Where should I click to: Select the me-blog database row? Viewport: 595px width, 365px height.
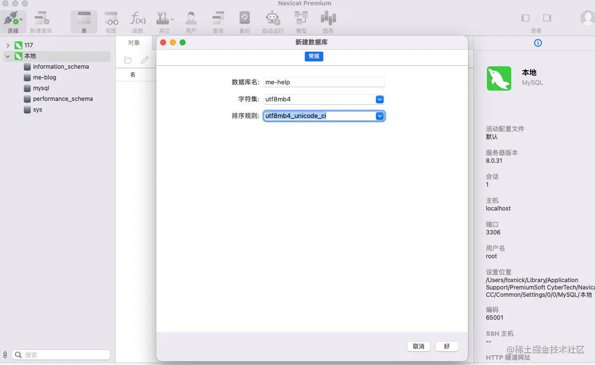pyautogui.click(x=58, y=77)
